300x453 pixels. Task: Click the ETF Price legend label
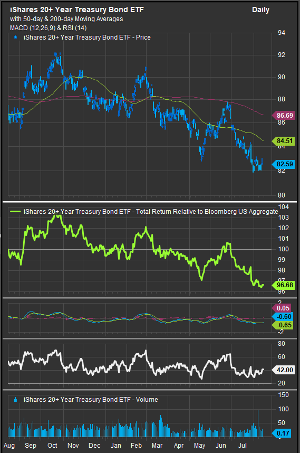tap(87, 37)
